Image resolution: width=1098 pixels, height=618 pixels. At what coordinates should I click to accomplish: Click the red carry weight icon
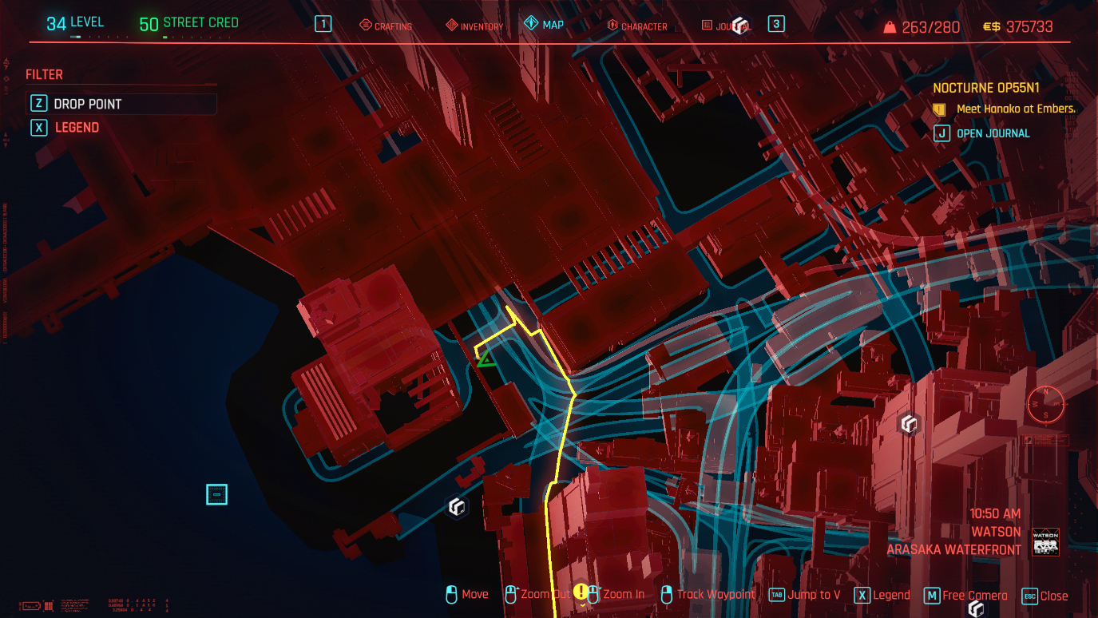[890, 27]
